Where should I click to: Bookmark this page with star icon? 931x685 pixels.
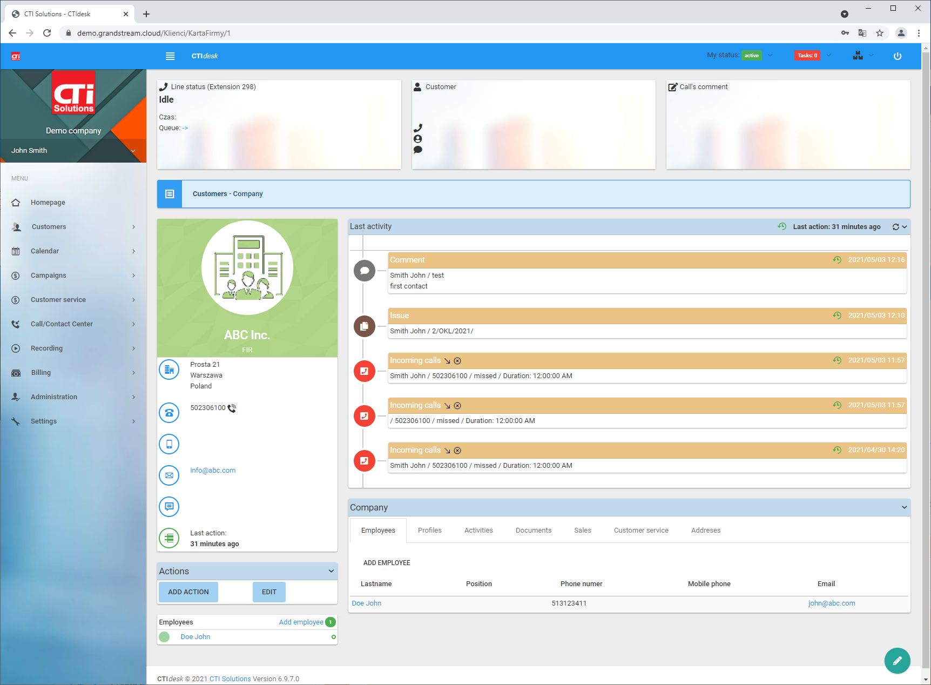[880, 33]
